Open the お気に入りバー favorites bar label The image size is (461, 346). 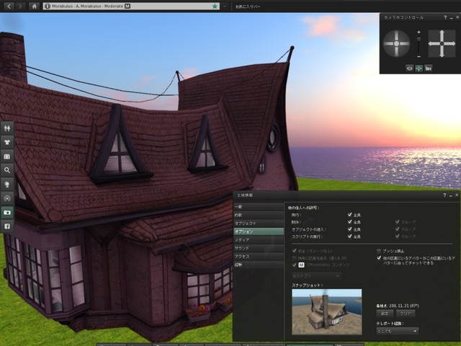(x=248, y=6)
